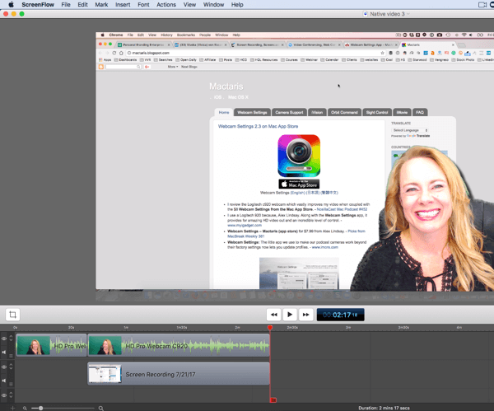Click the drag handle on the Screen Recording track
The height and width of the screenshot is (411, 494).
pyautogui.click(x=11, y=384)
